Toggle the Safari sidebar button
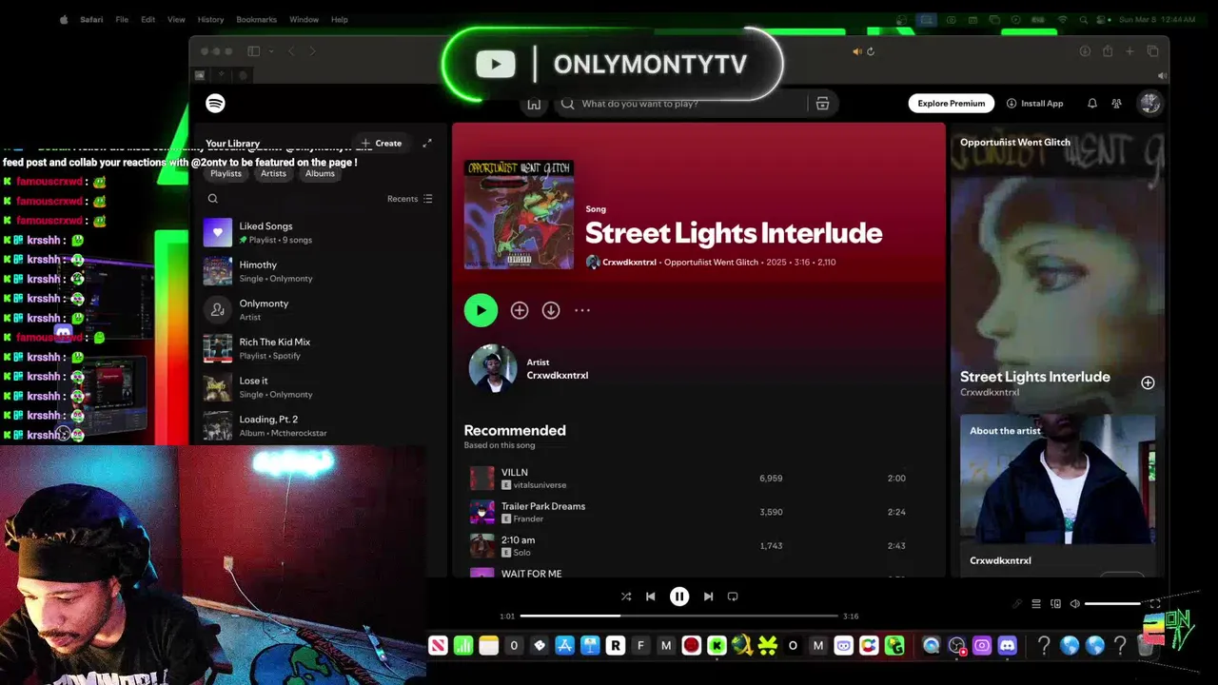Viewport: 1218px width, 685px height. 254,51
